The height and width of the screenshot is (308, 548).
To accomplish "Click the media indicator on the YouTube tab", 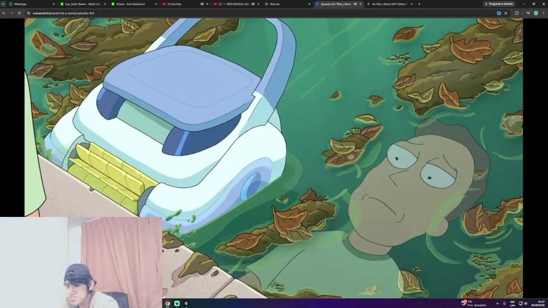I will 202,4.
